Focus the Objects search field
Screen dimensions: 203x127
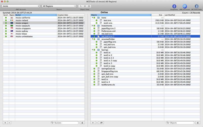[180, 123]
